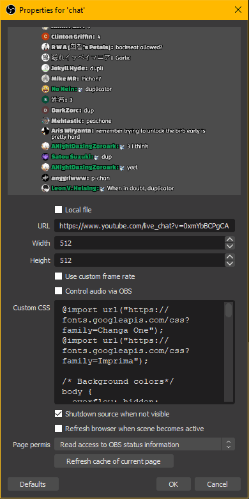Close the Properties for 'chat' dialog
The width and height of the screenshot is (249, 499).
tap(238, 10)
